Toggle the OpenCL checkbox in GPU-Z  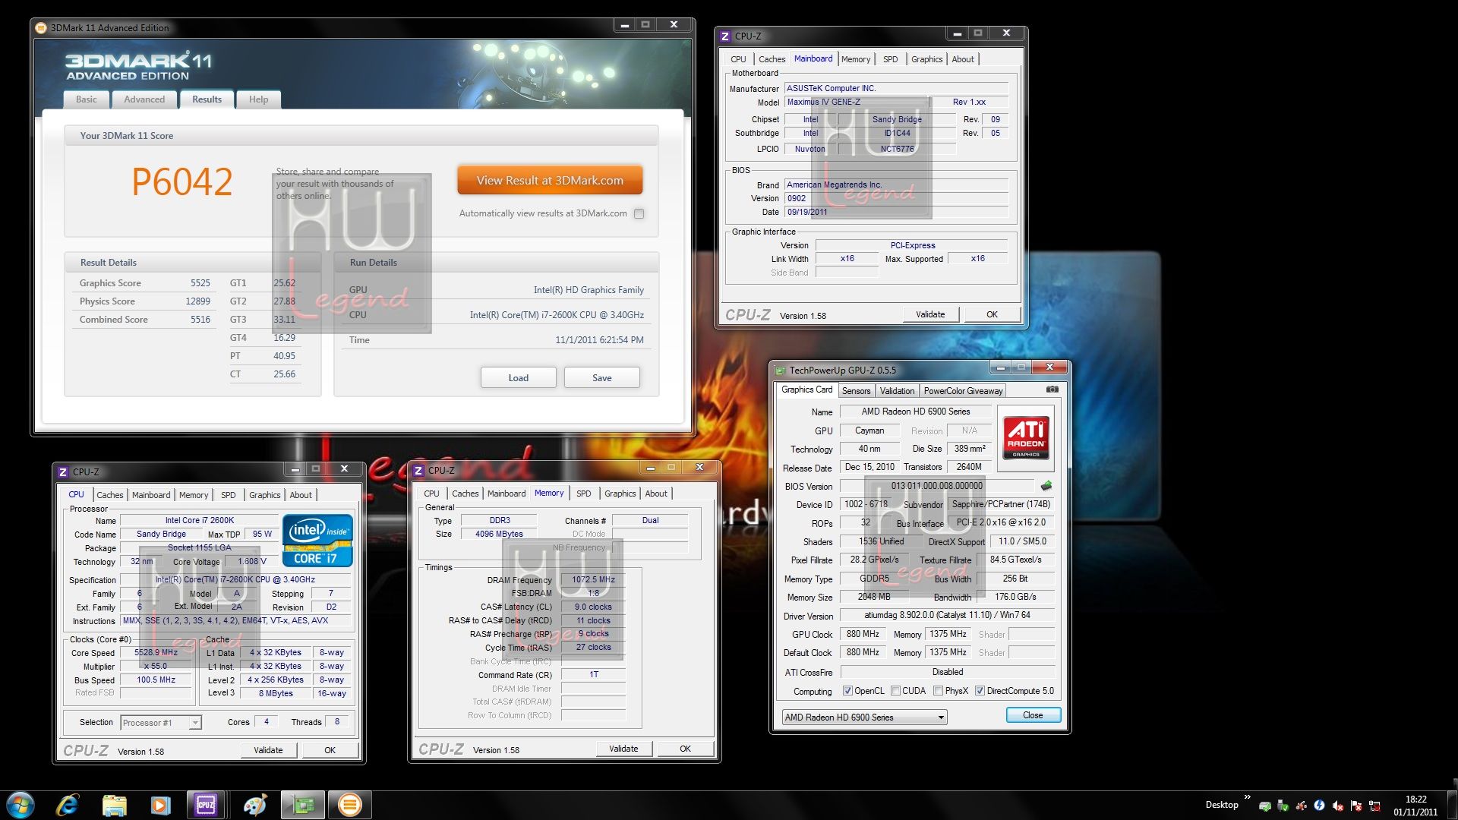tap(847, 691)
